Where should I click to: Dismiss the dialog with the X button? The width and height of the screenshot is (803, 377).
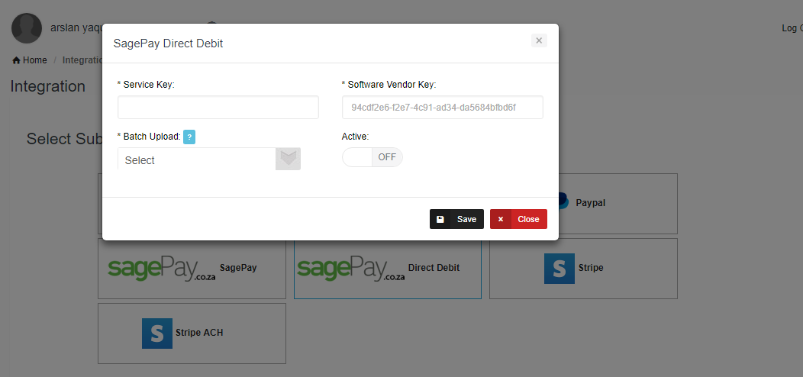(x=539, y=40)
